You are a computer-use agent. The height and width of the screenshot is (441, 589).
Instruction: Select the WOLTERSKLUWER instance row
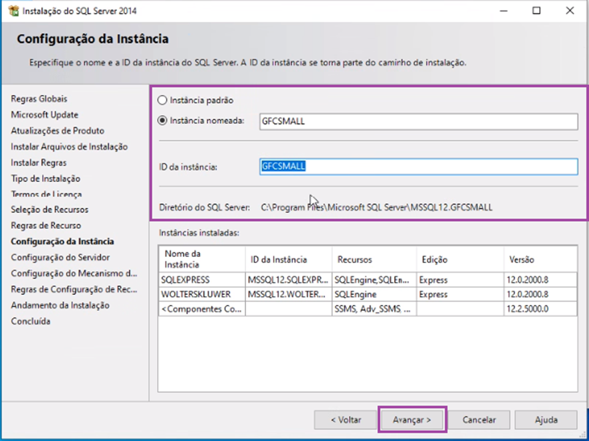368,294
